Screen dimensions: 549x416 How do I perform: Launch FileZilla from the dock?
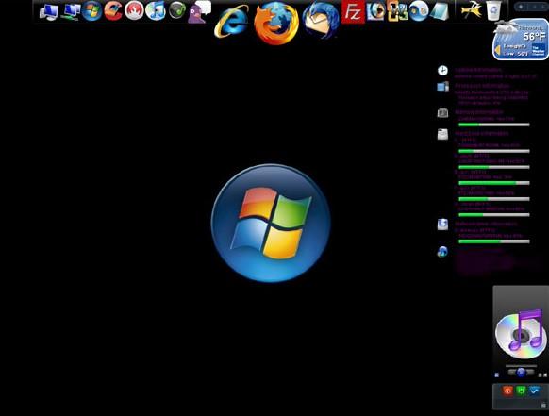(353, 12)
